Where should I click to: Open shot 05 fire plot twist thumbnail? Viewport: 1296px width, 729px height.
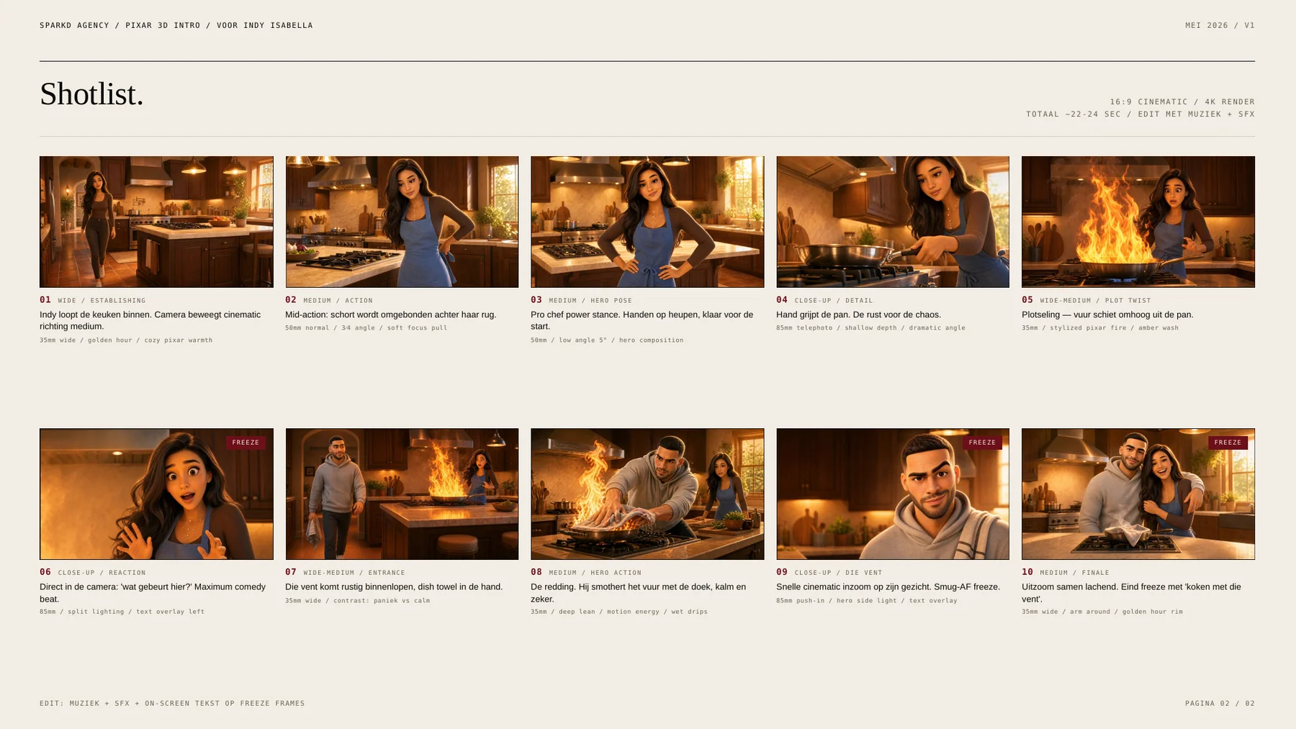1138,222
